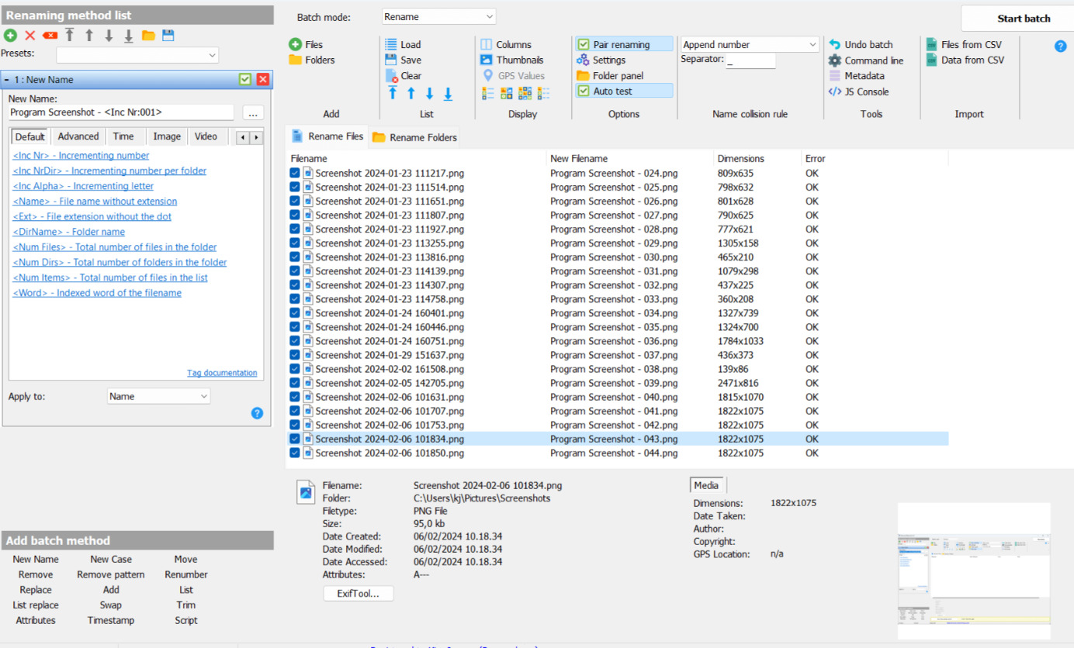1074x648 pixels.
Task: Move selected file to top of list
Action: click(x=393, y=94)
